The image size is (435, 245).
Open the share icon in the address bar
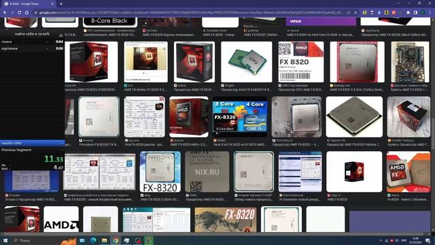tap(349, 12)
